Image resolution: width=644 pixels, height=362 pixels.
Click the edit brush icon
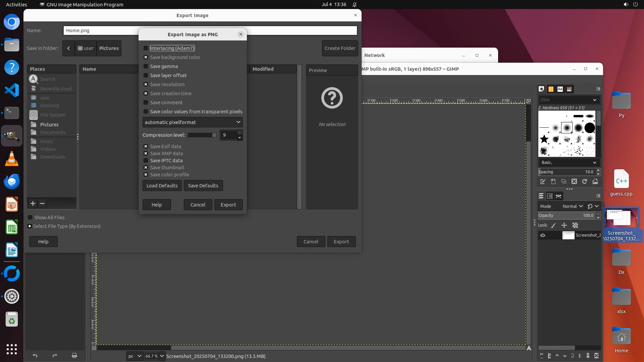(543, 182)
